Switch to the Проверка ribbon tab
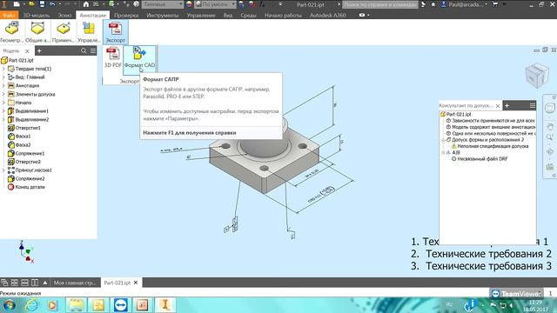 pyautogui.click(x=126, y=16)
